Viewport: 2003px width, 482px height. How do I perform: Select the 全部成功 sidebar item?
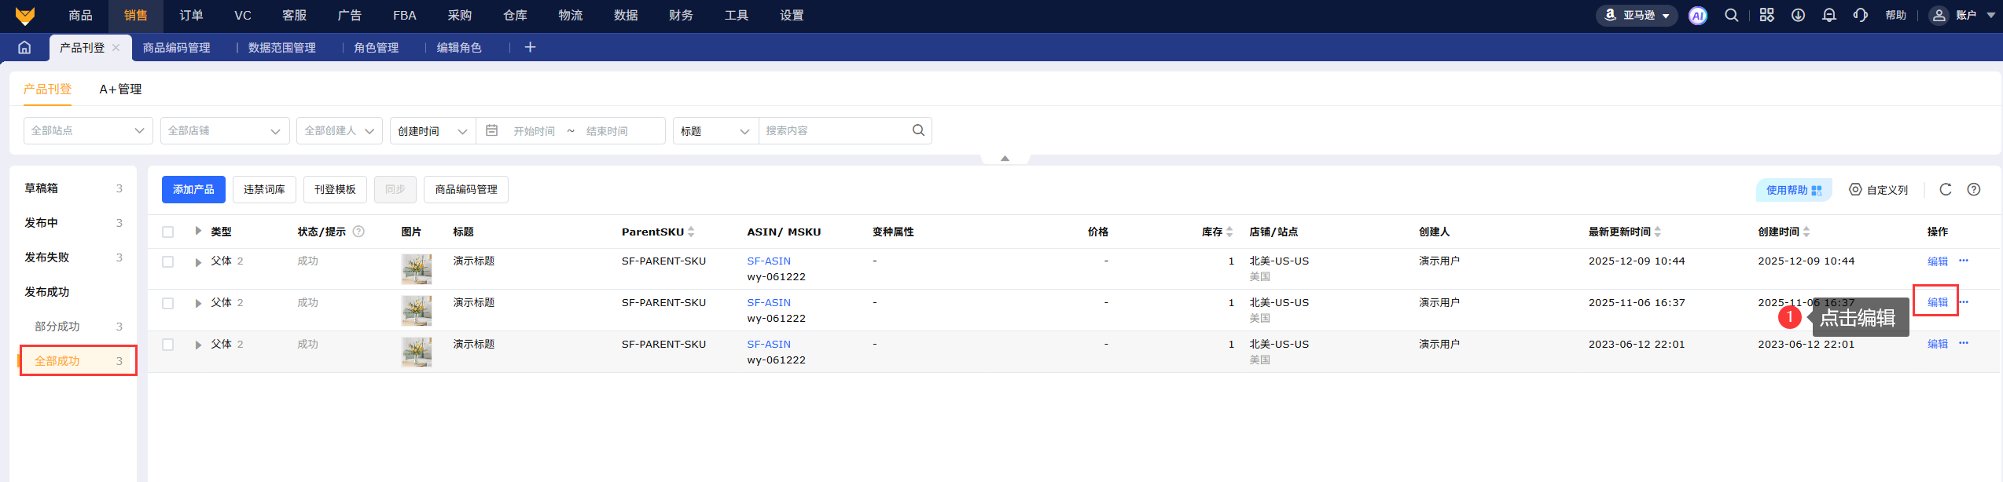(77, 361)
